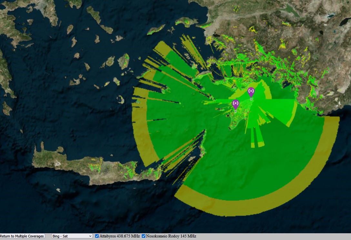Click the small x beneath the southwestern marker
Viewport: 351px width, 240px height.
click(236, 111)
